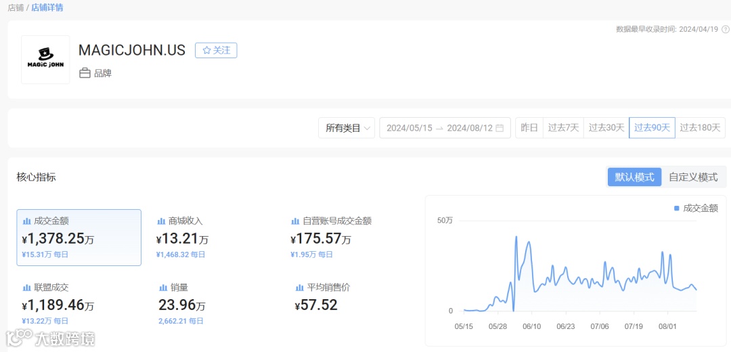The height and width of the screenshot is (352, 731).
Task: Select the 过去30天 time range
Action: 606,128
